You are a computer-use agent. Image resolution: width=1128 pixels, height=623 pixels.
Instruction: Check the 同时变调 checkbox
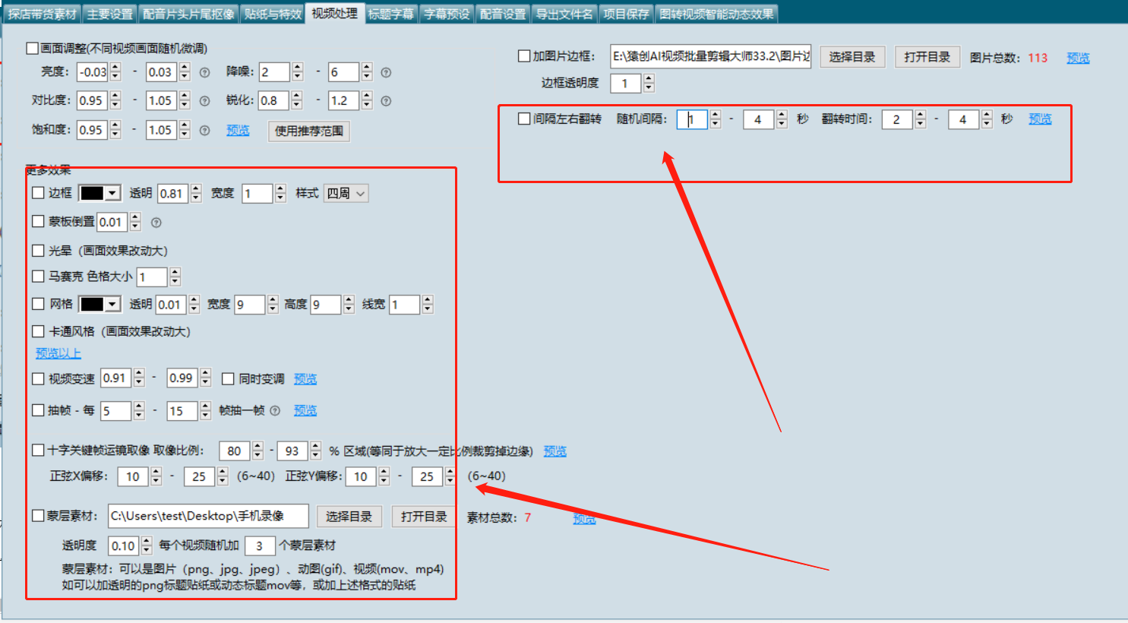click(x=228, y=378)
